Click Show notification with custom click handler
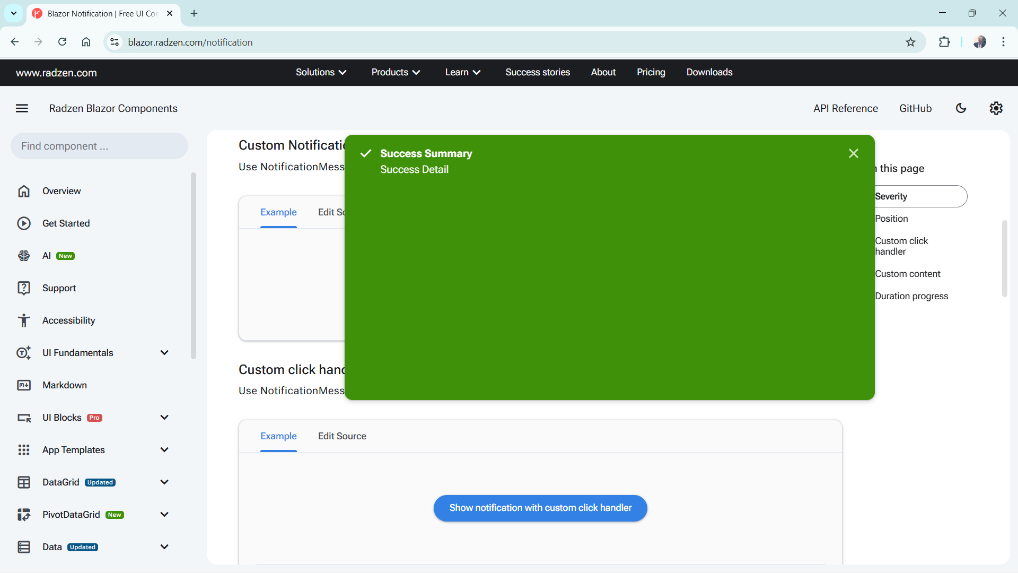Image resolution: width=1018 pixels, height=573 pixels. pyautogui.click(x=540, y=508)
